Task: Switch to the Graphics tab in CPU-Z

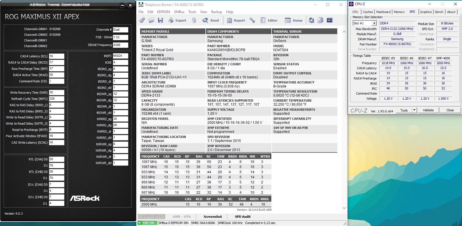Action: (x=426, y=12)
